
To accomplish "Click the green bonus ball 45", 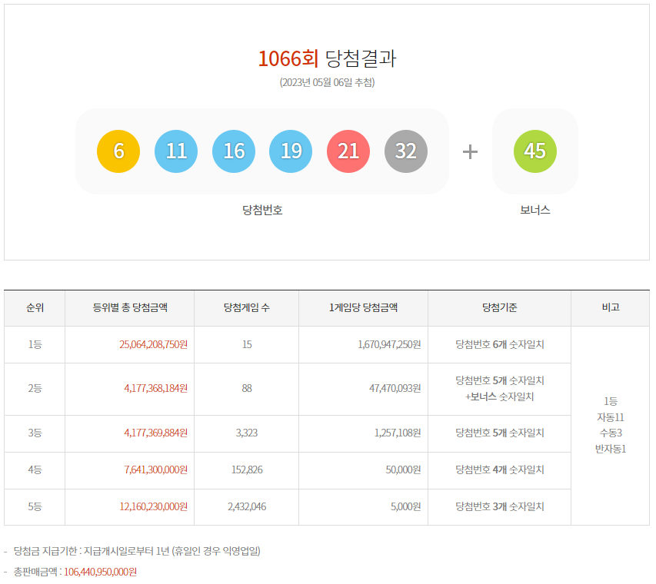I will pos(535,151).
